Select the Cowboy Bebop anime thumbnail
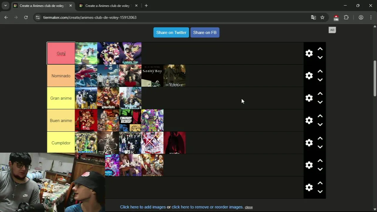The height and width of the screenshot is (212, 377). coord(130,120)
